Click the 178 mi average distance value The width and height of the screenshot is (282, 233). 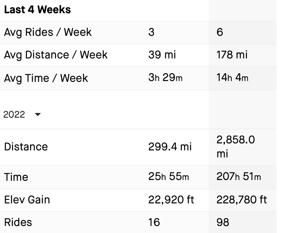(232, 55)
